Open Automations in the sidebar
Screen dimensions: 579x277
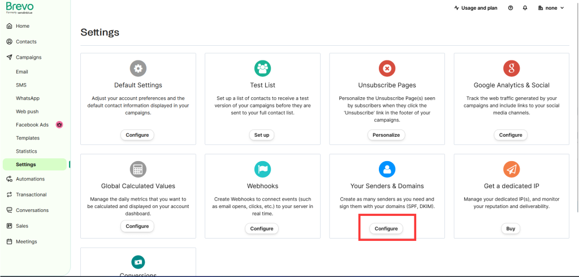[x=30, y=179]
